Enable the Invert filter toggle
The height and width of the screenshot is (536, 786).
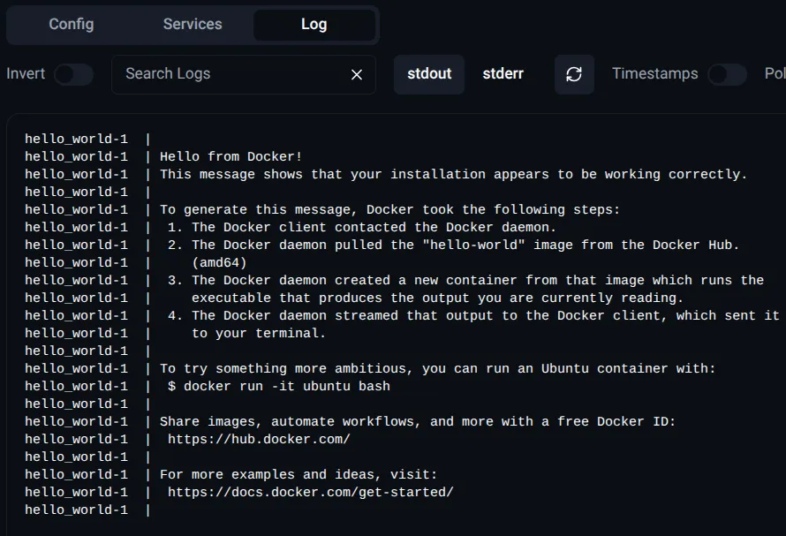pos(74,74)
